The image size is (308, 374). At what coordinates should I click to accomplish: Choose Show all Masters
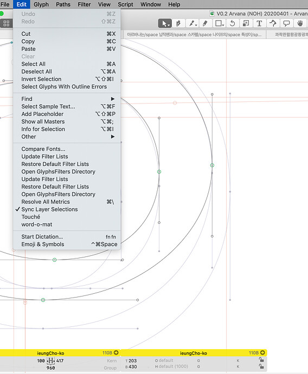point(67,121)
